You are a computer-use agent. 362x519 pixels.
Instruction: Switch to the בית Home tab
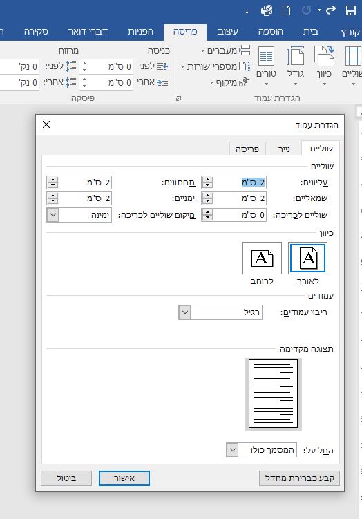[310, 32]
